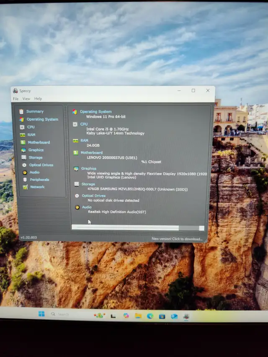Click the summary pane Storage icon
Screen dimensions: 268x357
click(x=77, y=184)
